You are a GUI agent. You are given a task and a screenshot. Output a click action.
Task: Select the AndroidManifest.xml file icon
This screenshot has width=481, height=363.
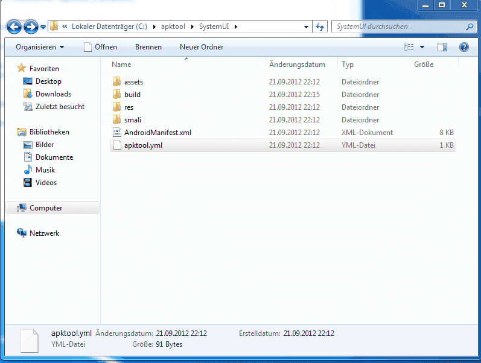coord(117,132)
